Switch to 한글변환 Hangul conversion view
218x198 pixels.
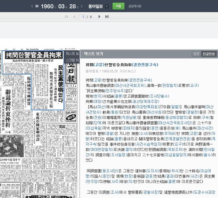point(209,54)
